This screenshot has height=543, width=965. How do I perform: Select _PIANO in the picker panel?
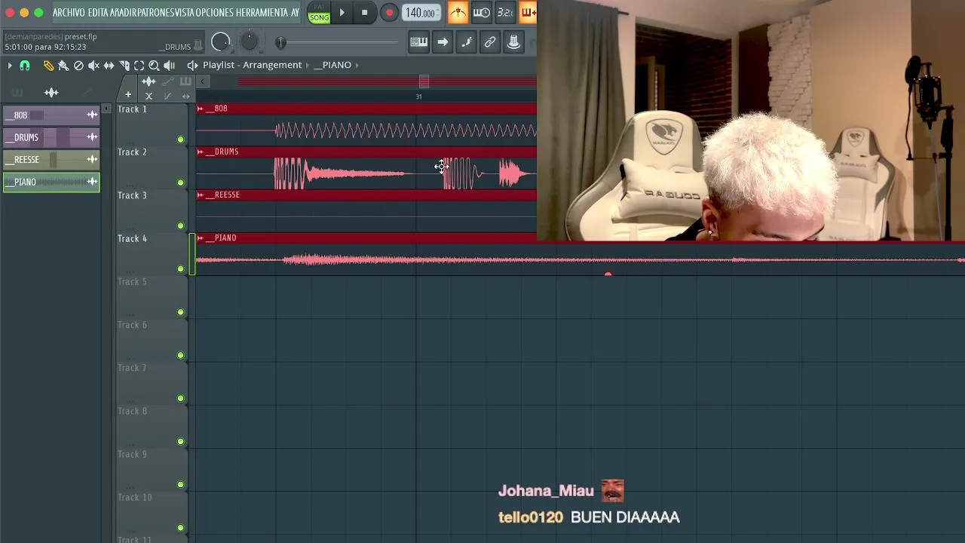click(51, 182)
